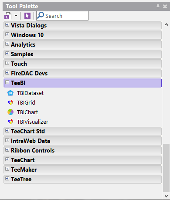The image size is (170, 200).
Task: Collapse the TeeBI category
Action: click(7, 82)
